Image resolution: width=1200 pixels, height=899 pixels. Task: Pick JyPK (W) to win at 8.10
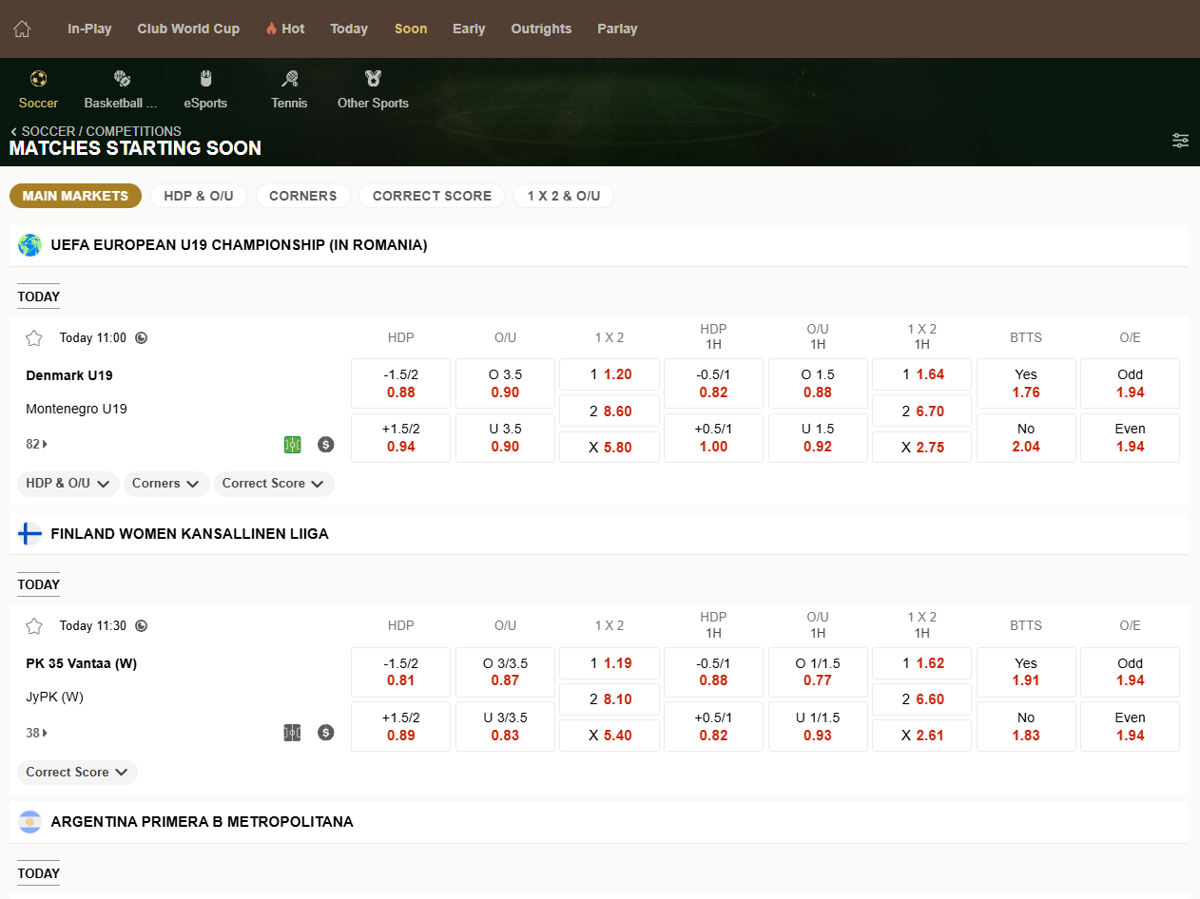click(610, 699)
